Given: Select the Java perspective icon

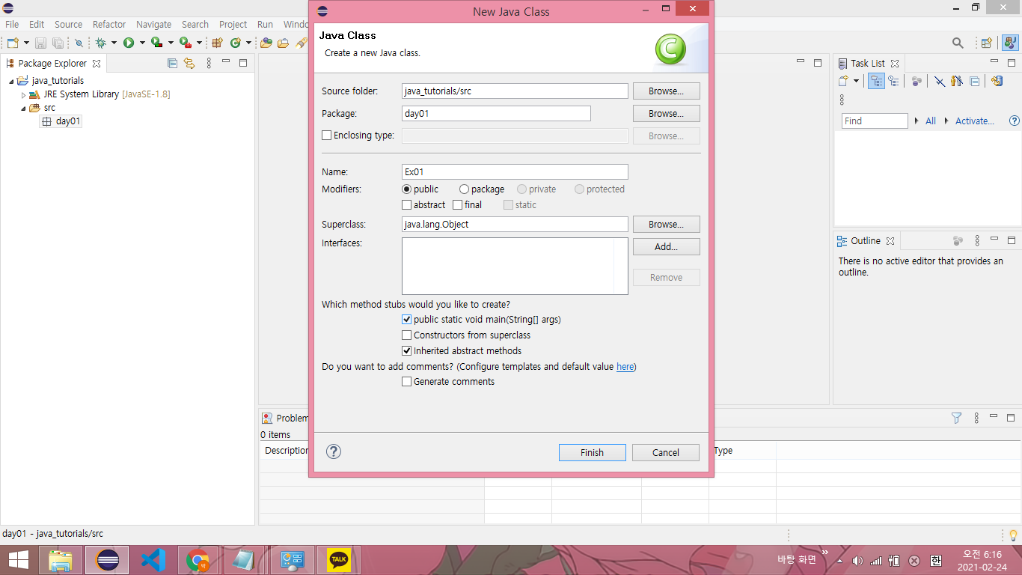Looking at the screenshot, I should click(x=1010, y=43).
